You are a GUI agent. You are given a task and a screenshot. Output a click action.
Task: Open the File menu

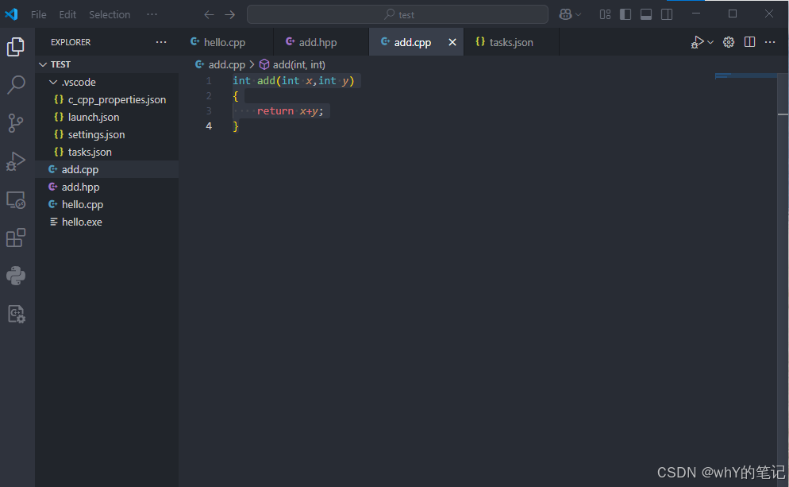(39, 14)
